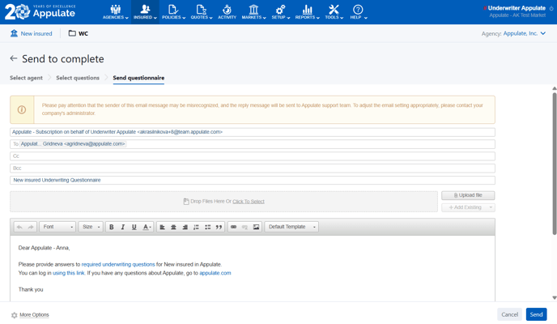Image resolution: width=557 pixels, height=324 pixels.
Task: Click the Bcc field
Action: tap(253, 168)
